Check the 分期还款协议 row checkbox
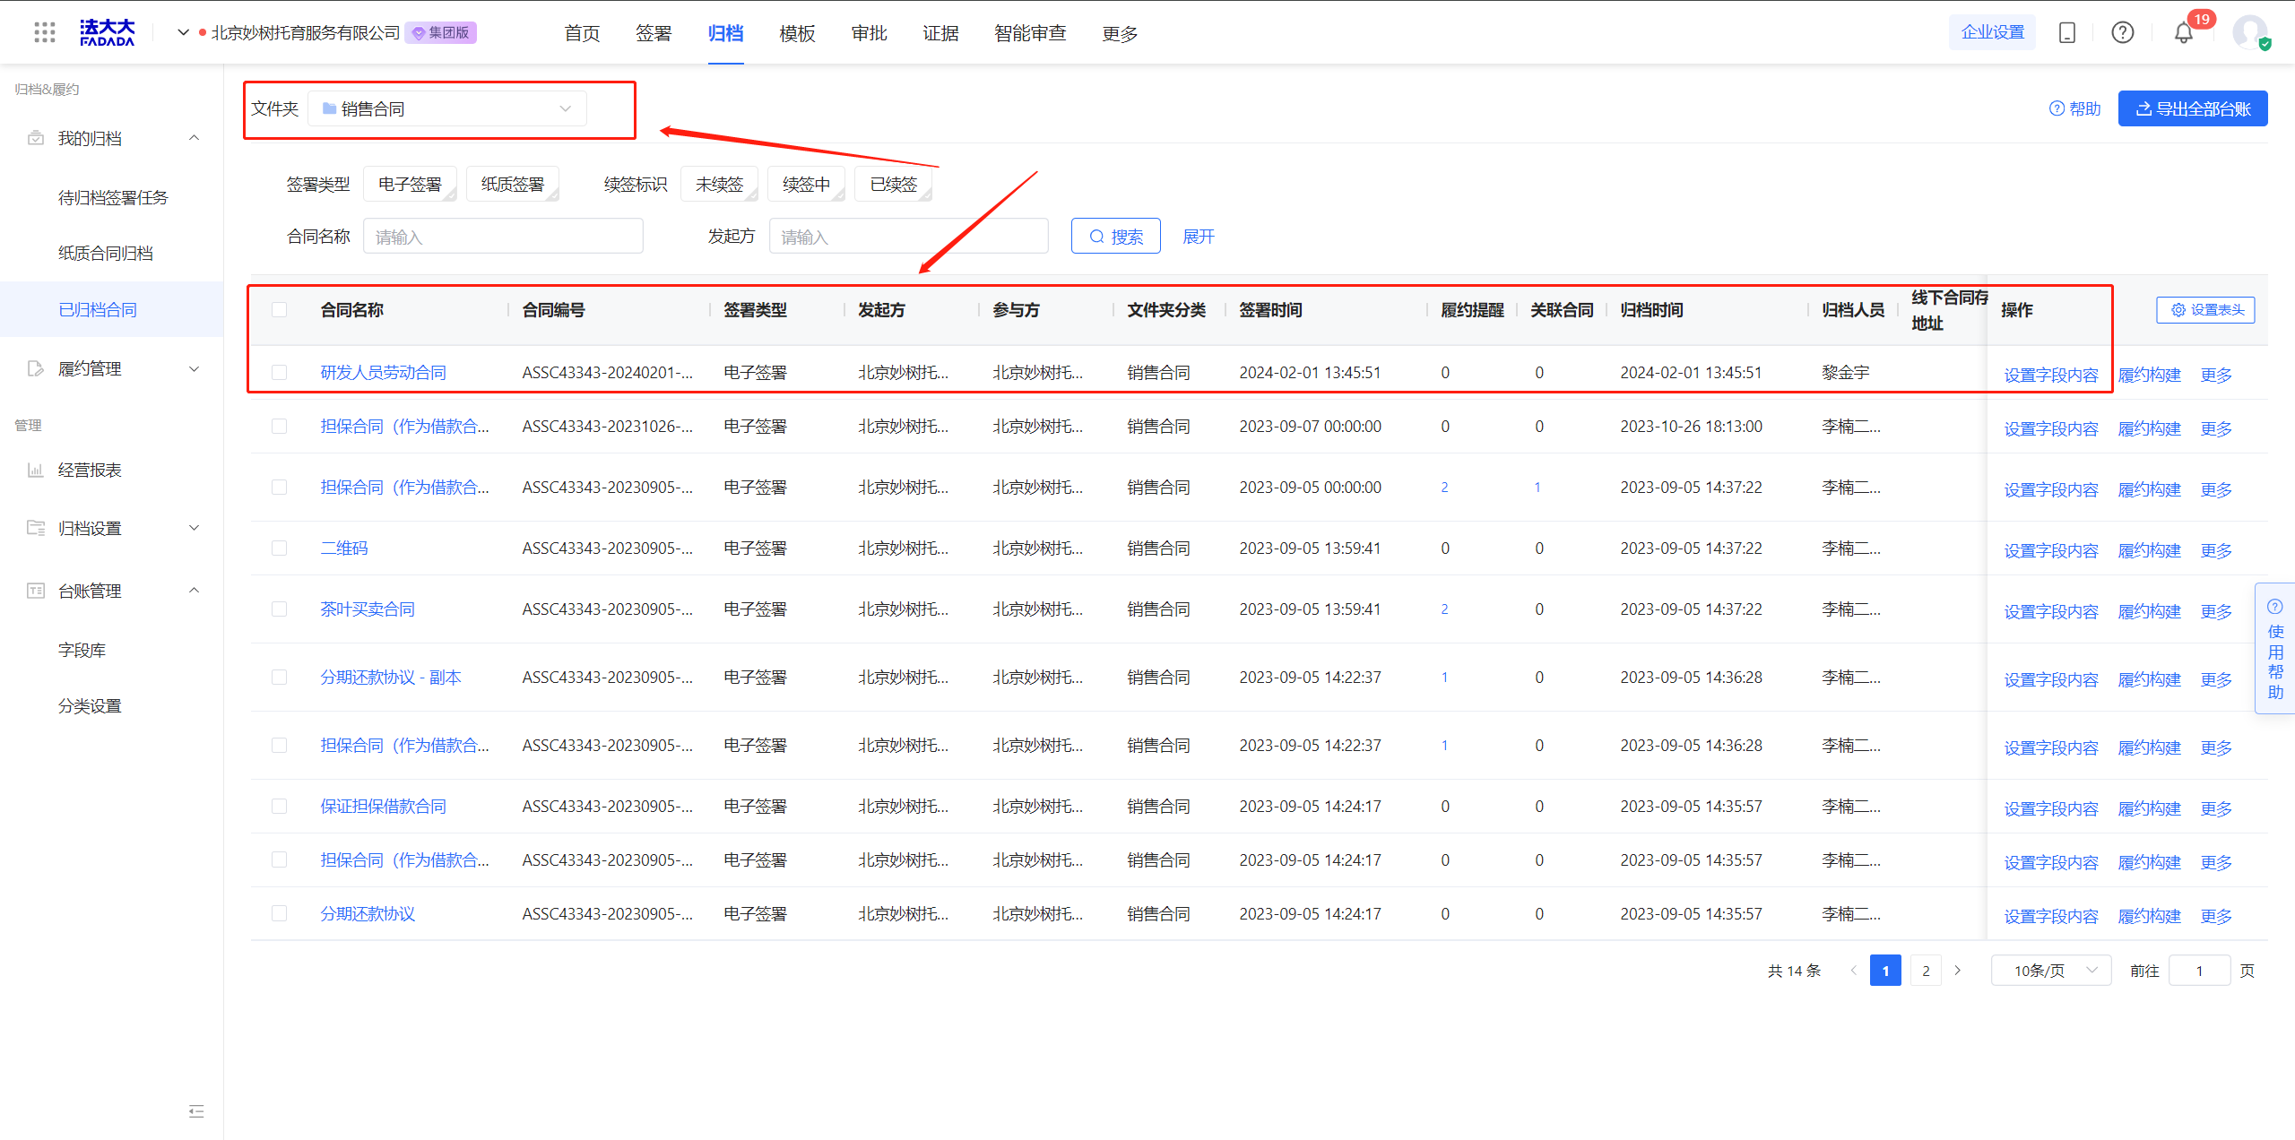The height and width of the screenshot is (1140, 2295). [280, 913]
